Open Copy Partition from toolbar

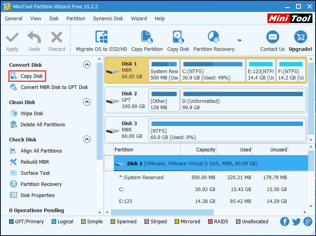tap(147, 42)
